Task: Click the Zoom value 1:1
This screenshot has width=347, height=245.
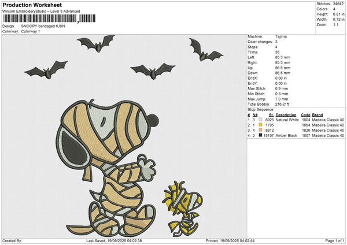Action: 335,24
